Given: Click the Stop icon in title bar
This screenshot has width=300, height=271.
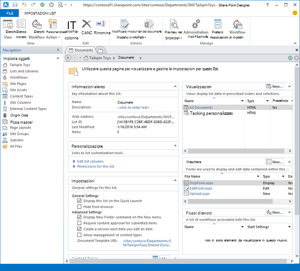Looking at the screenshot, I should pyautogui.click(x=51, y=5).
